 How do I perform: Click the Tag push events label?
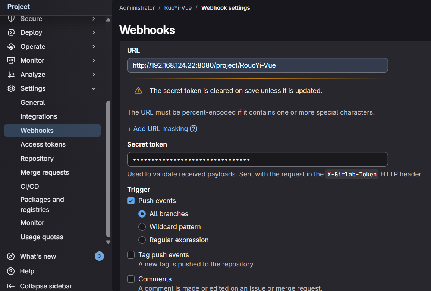tap(164, 255)
